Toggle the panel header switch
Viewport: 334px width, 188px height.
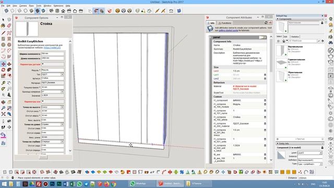pos(263,37)
